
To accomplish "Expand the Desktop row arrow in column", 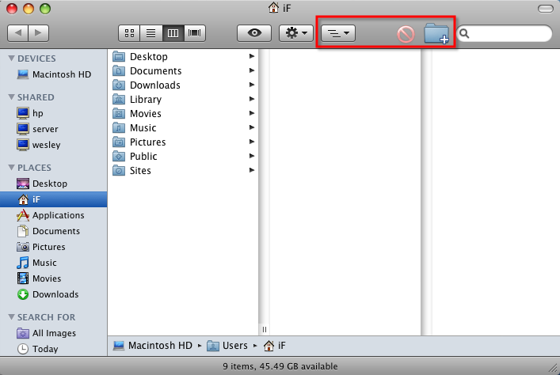I will point(252,56).
